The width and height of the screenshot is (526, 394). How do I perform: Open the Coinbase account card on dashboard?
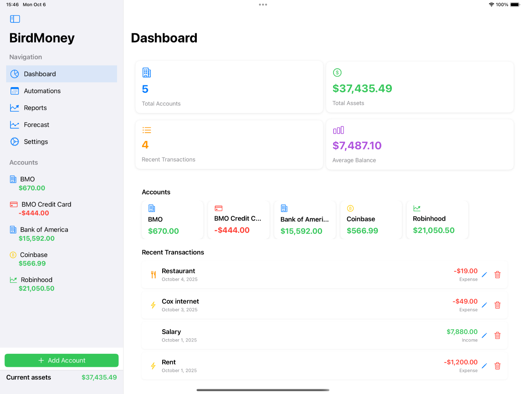(x=371, y=220)
